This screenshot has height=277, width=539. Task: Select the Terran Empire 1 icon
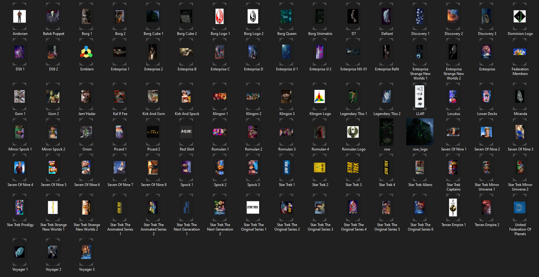pos(453,208)
